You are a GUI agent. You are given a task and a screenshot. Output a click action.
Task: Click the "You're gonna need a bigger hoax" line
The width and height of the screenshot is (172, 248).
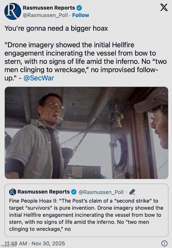pos(56,28)
